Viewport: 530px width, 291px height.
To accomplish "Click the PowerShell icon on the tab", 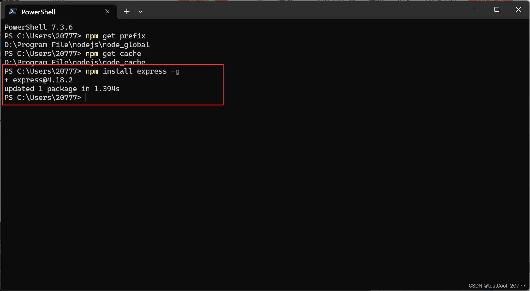I will point(12,11).
